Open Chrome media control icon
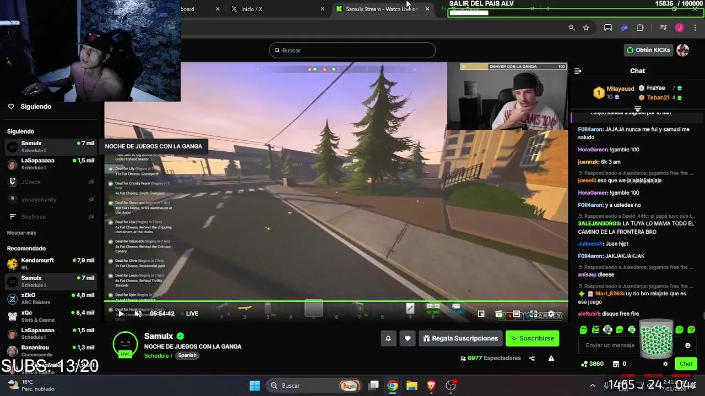 pos(664,28)
